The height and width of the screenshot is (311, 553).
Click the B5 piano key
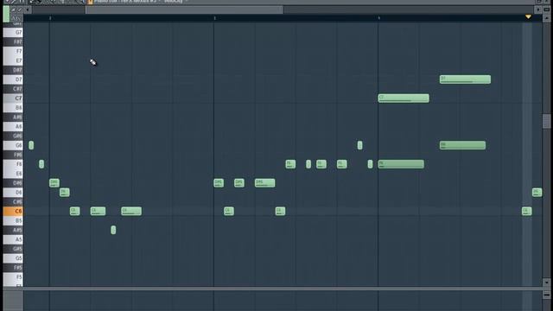13,221
